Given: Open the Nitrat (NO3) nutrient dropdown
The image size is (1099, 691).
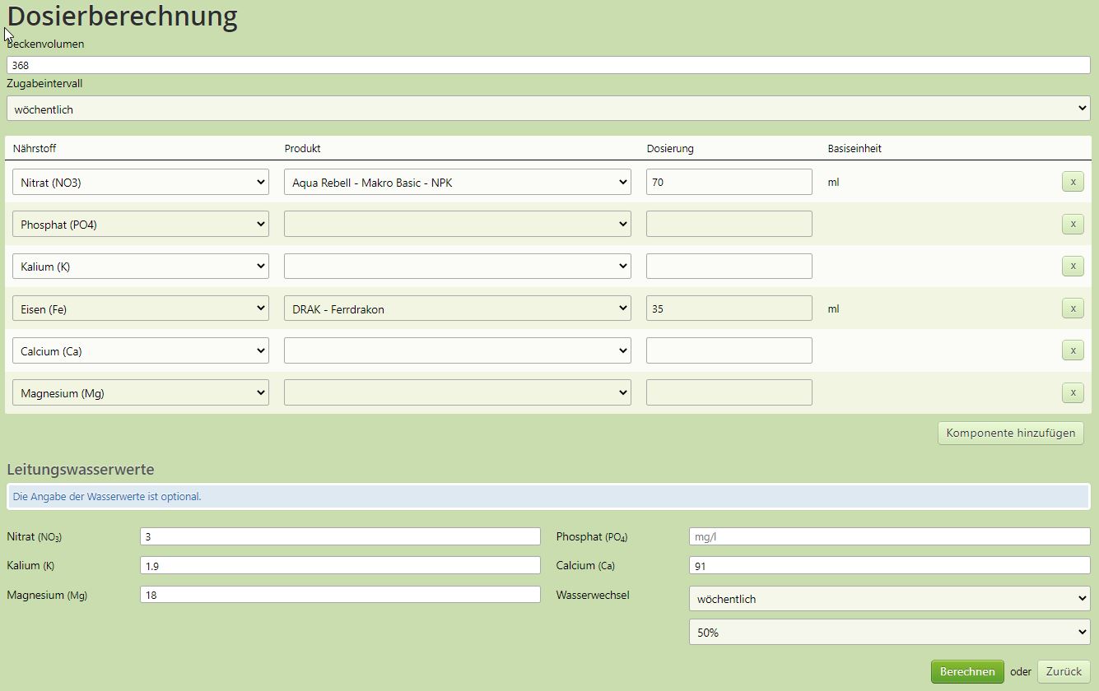Looking at the screenshot, I should click(141, 182).
